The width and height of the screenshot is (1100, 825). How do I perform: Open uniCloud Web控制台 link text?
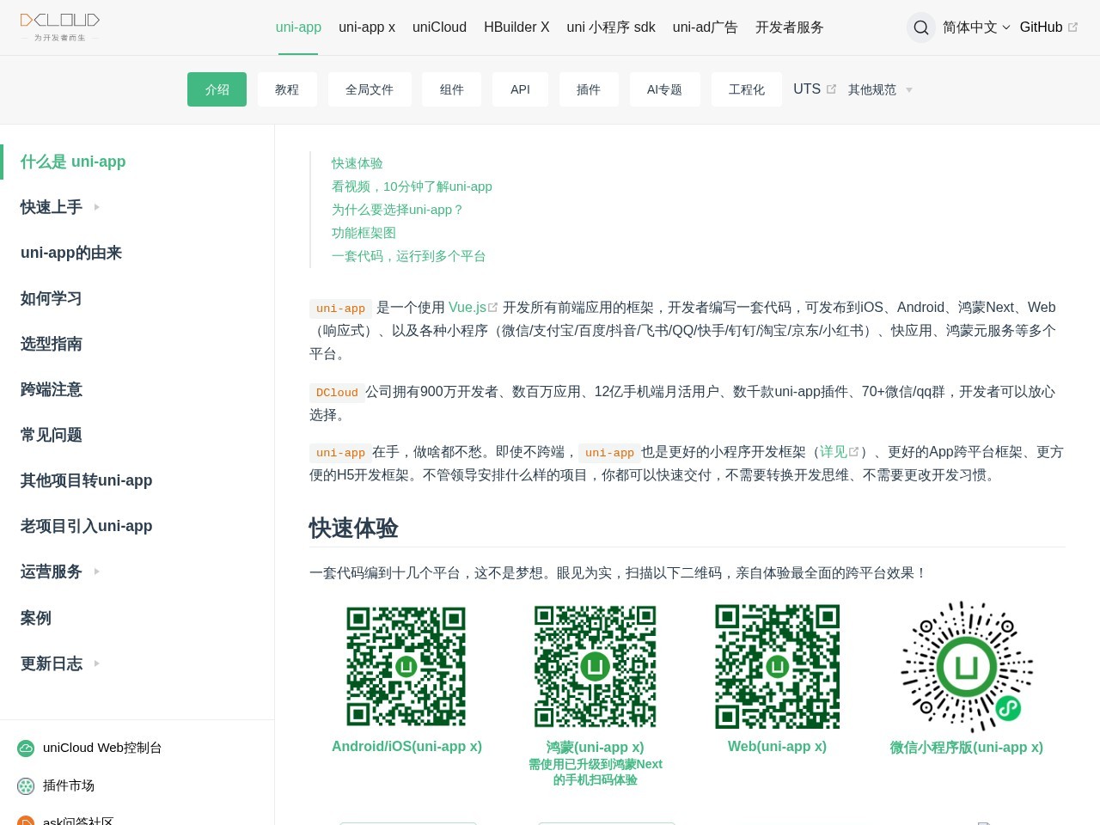pos(102,748)
